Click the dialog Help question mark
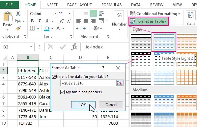This screenshot has height=127, width=197. tap(103, 68)
